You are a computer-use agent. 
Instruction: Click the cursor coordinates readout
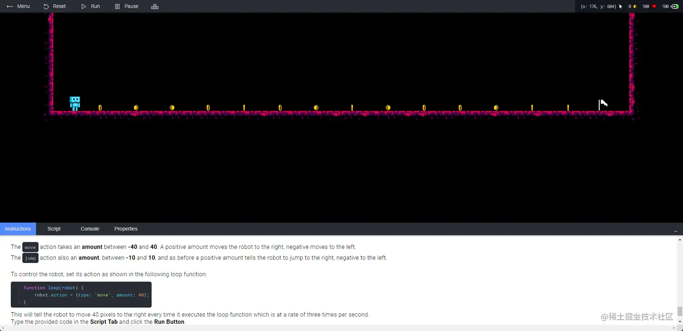(598, 6)
